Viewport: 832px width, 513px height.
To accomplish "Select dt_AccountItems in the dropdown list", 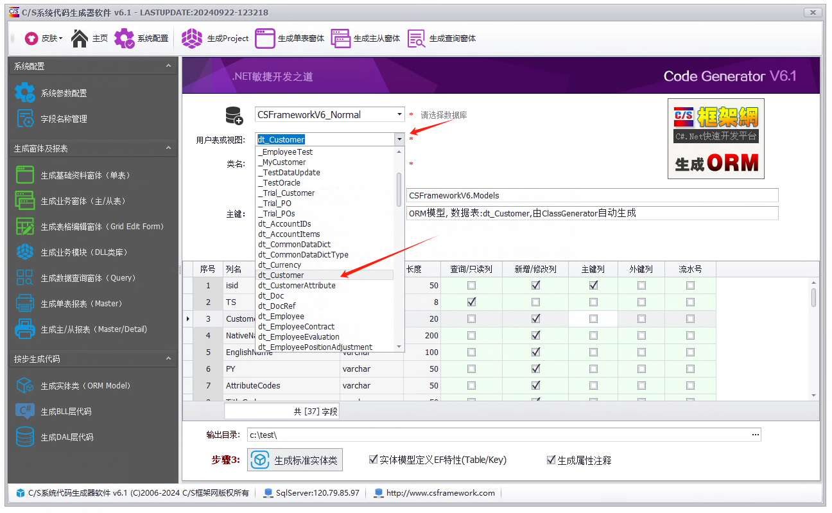I will coord(325,234).
